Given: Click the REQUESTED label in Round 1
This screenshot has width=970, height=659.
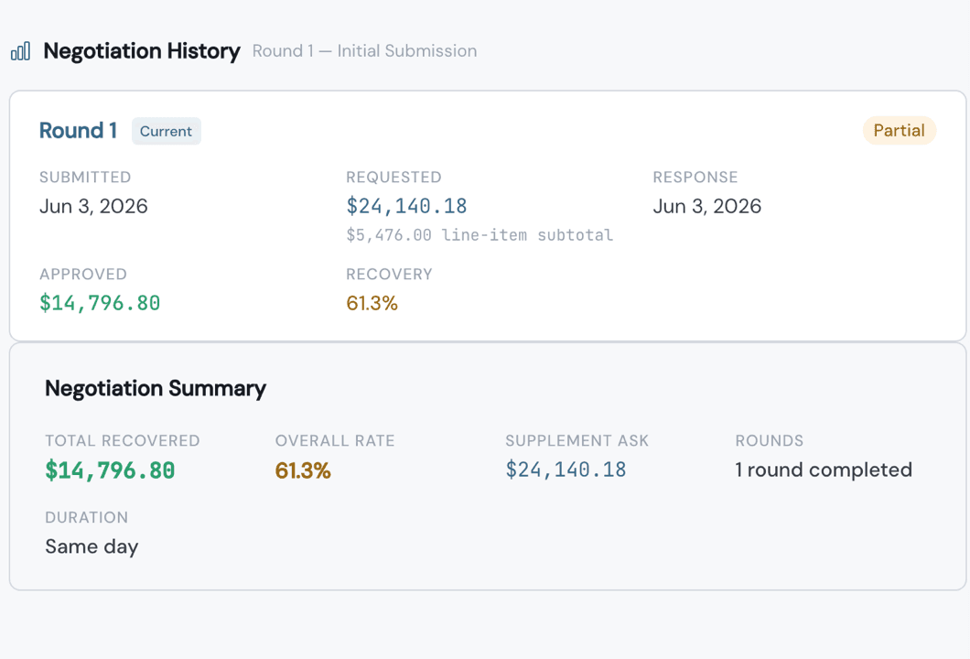Looking at the screenshot, I should 393,177.
